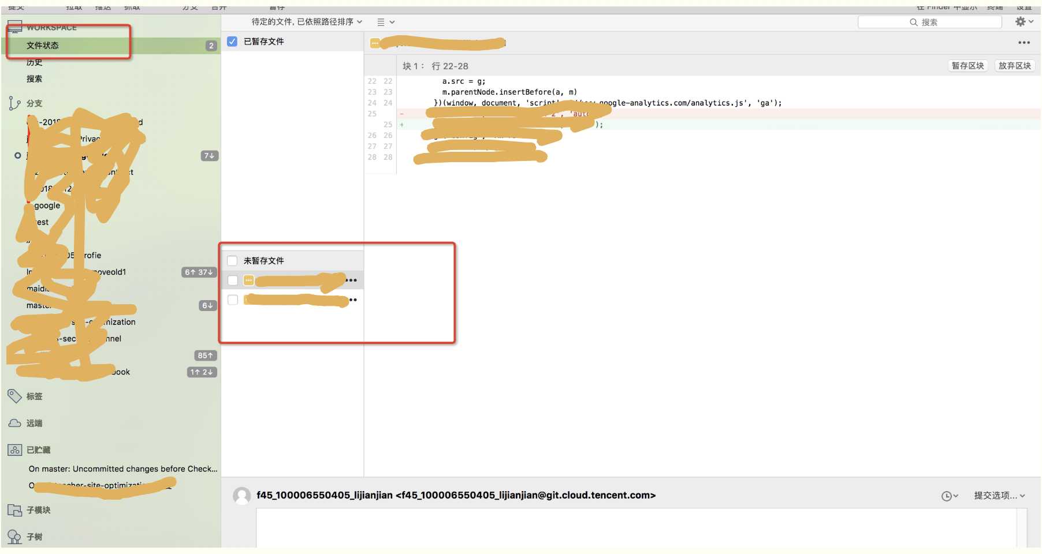
Task: Click inside the commit message box
Action: point(637,527)
